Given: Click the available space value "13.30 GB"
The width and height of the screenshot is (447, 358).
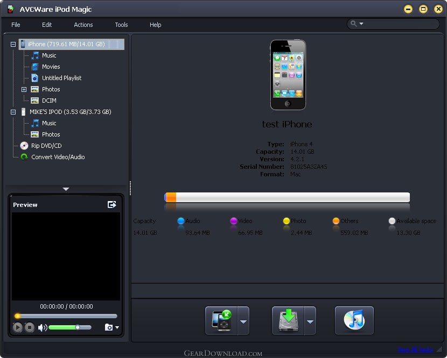Looking at the screenshot, I should click(408, 233).
